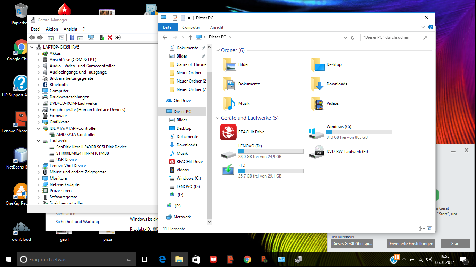Click the Start button in USB dialog
Image resolution: width=476 pixels, height=267 pixels.
pyautogui.click(x=455, y=244)
